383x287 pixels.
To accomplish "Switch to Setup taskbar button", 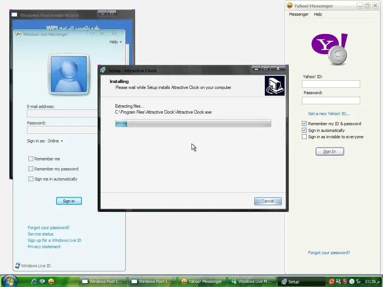I will click(301, 281).
